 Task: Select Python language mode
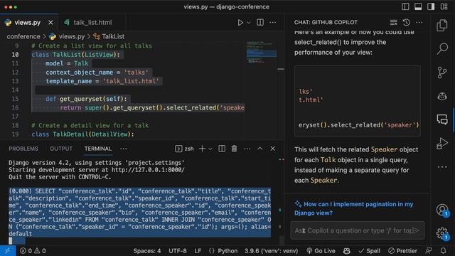(x=223, y=251)
